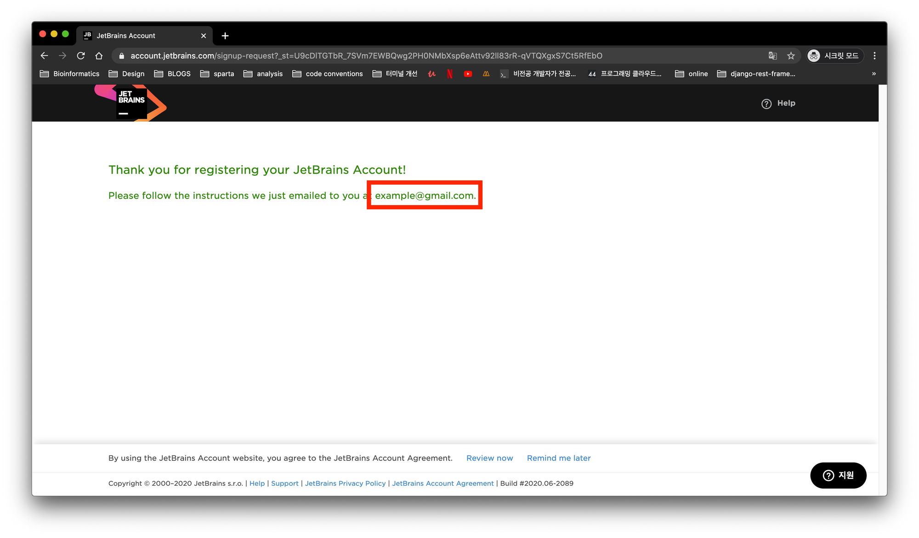Viewport: 919px width, 538px height.
Task: Expand the hidden bookmarks chevron
Action: (x=874, y=73)
